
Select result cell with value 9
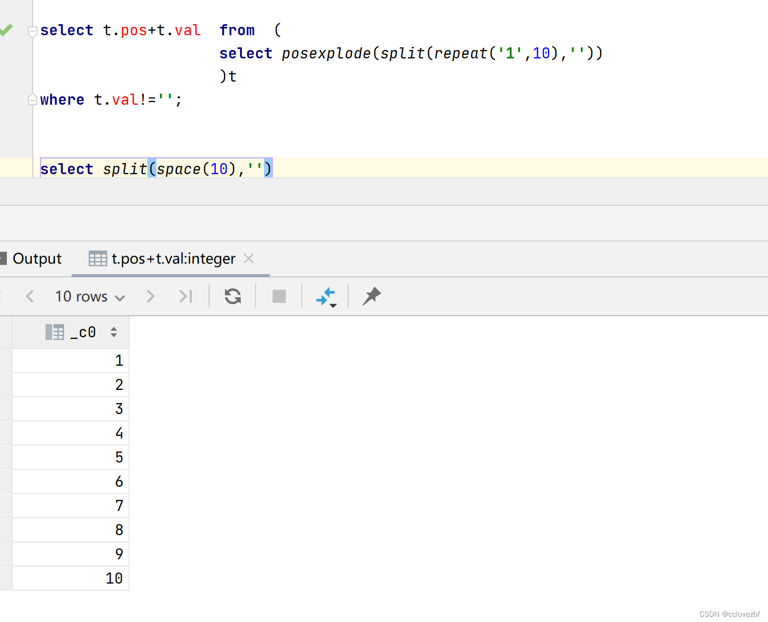pyautogui.click(x=71, y=554)
